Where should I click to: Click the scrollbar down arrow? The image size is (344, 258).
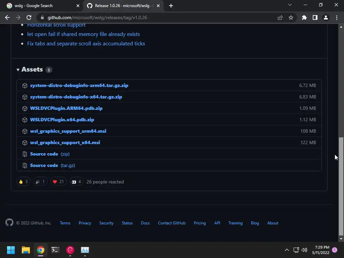[x=341, y=239]
